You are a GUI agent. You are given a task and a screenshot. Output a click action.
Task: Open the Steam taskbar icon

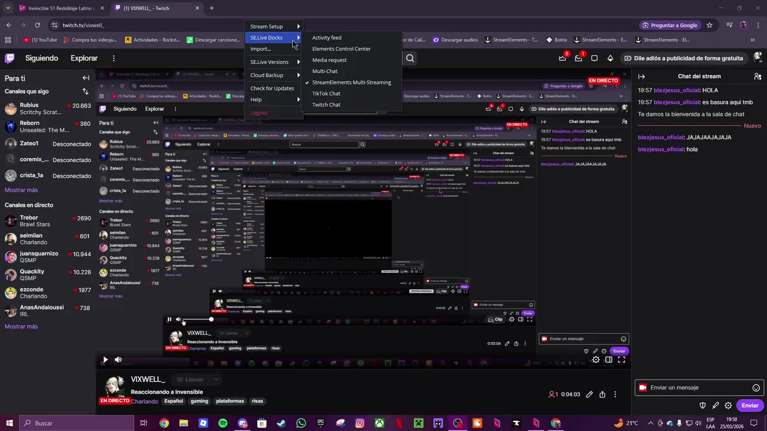point(281,423)
